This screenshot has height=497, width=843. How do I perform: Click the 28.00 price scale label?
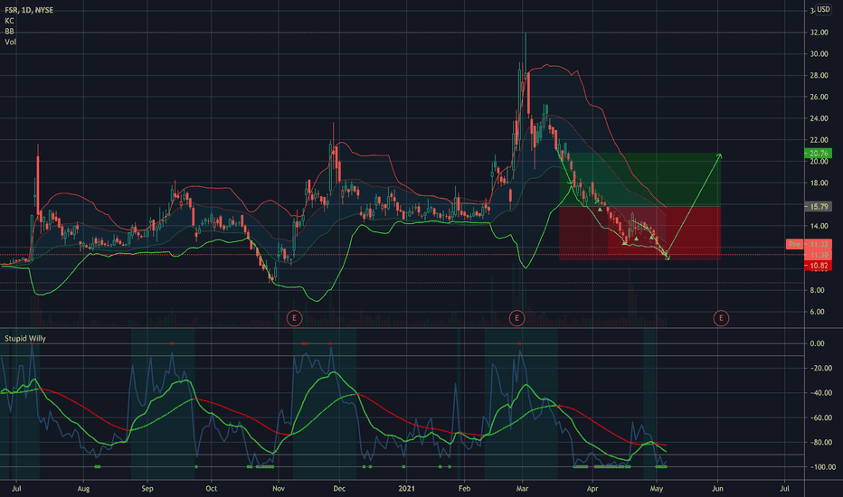[x=819, y=76]
